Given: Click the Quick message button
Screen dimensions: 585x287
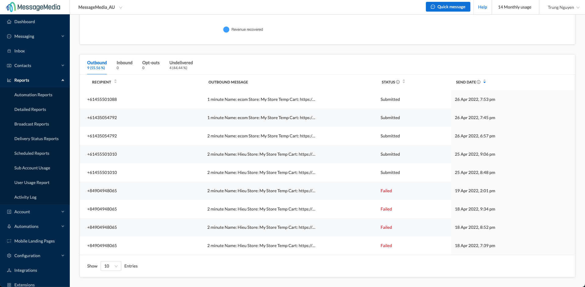Looking at the screenshot, I should (448, 7).
